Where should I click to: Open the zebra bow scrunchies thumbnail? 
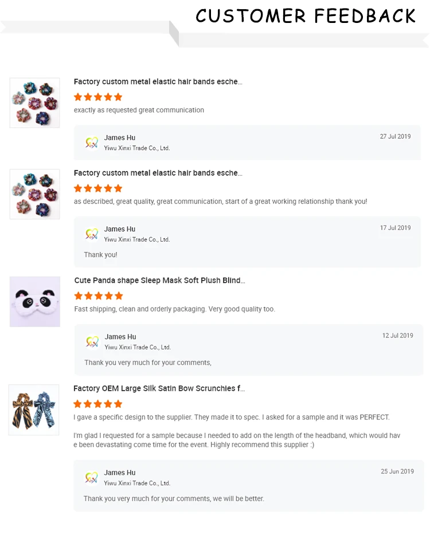pyautogui.click(x=34, y=410)
